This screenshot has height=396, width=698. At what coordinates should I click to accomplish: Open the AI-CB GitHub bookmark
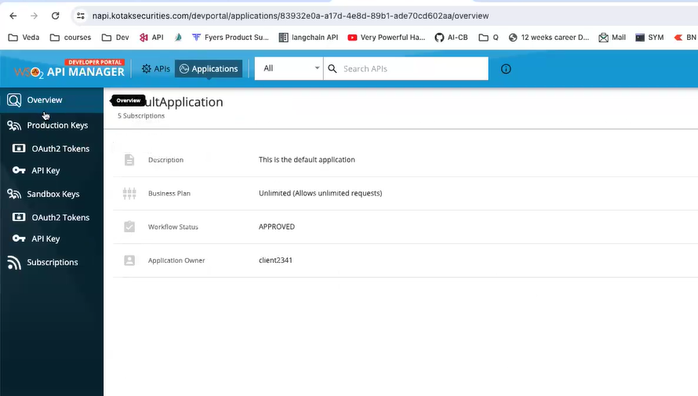click(452, 38)
